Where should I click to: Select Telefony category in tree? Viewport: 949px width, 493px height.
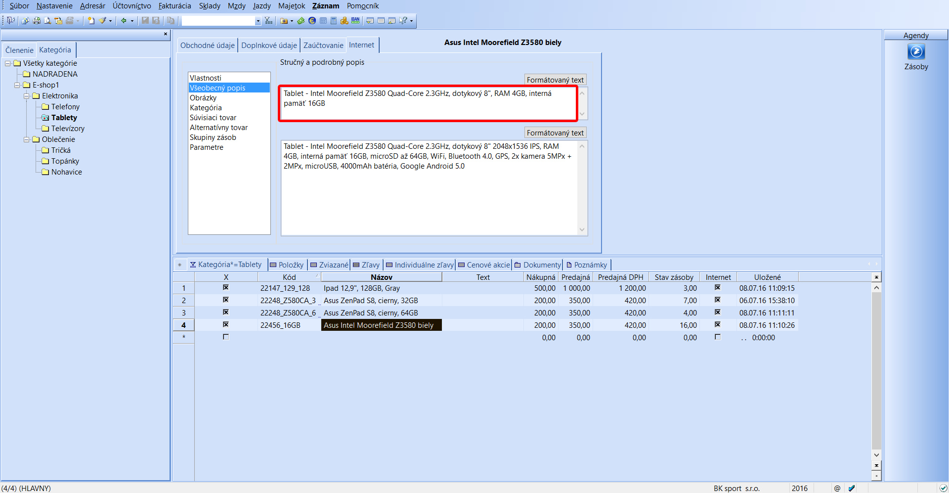(65, 107)
